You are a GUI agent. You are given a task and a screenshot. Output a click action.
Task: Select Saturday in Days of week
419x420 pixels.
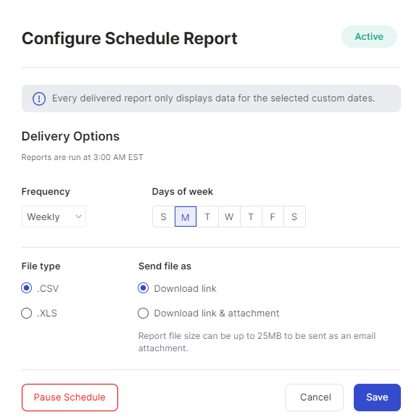pyautogui.click(x=294, y=217)
